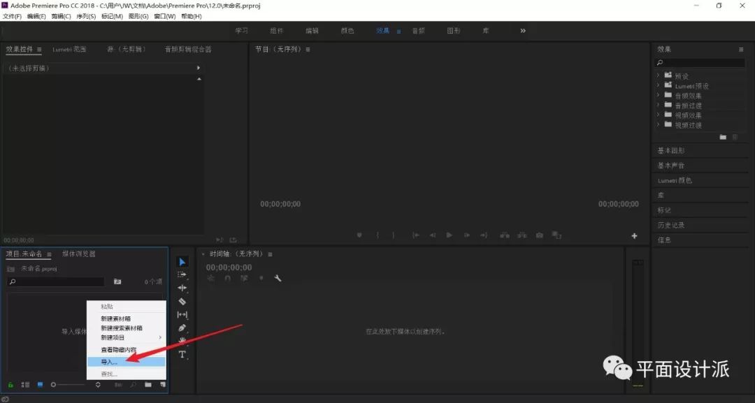The height and width of the screenshot is (403, 755).
Task: Open timeline wrench display settings
Action: [x=278, y=278]
